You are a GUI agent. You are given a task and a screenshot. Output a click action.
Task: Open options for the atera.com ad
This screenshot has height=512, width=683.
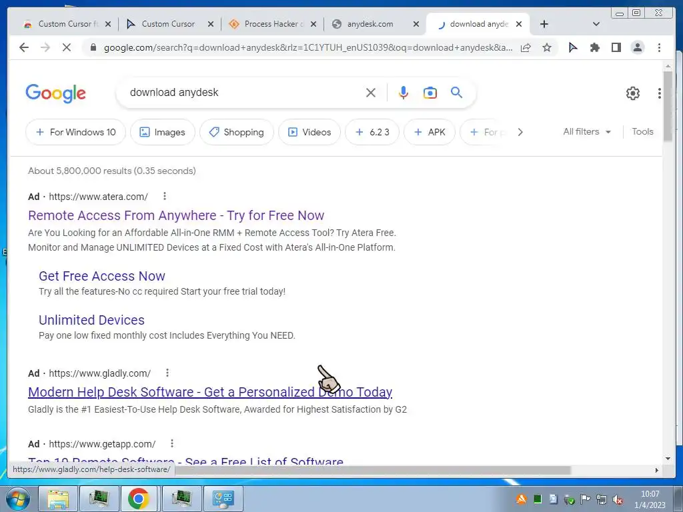[165, 197]
